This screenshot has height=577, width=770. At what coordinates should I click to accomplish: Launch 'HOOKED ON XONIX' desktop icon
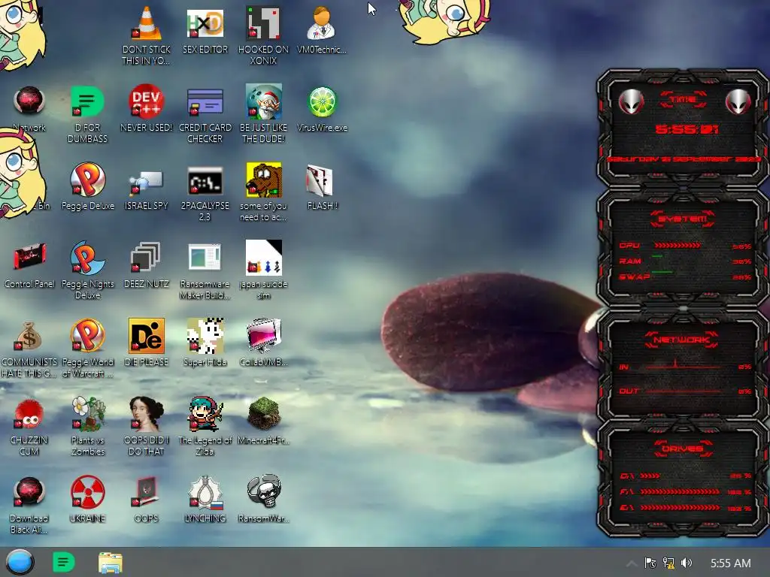(263, 25)
